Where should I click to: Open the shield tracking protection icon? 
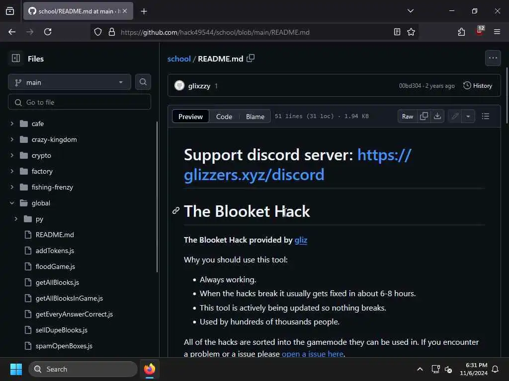[x=98, y=32]
